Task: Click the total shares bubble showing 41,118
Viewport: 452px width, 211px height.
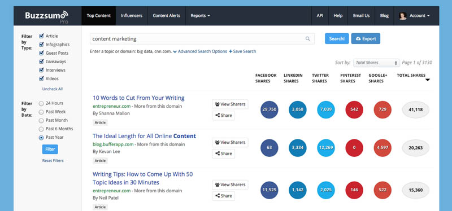Action: pos(416,109)
